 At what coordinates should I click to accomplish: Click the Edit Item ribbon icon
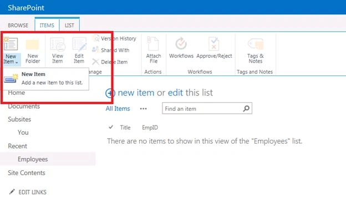click(79, 44)
